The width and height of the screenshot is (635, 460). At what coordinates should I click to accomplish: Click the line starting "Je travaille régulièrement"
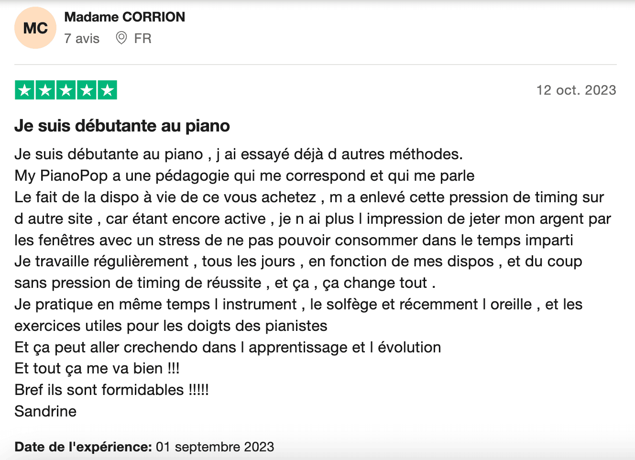pyautogui.click(x=297, y=261)
